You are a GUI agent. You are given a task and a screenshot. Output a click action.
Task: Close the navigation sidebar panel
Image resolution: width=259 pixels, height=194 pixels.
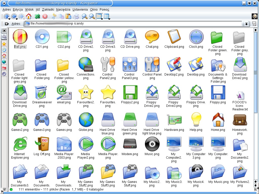[4, 31]
